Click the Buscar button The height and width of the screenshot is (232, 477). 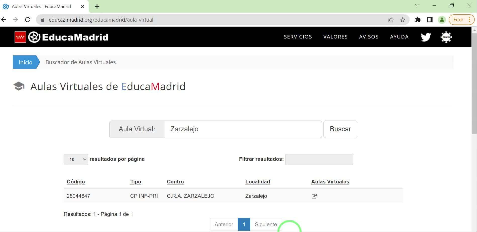(340, 129)
